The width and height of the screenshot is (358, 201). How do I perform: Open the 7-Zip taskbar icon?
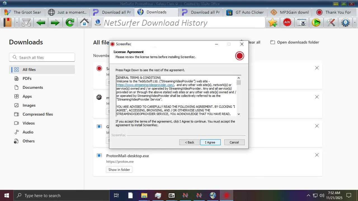pyautogui.click(x=172, y=195)
